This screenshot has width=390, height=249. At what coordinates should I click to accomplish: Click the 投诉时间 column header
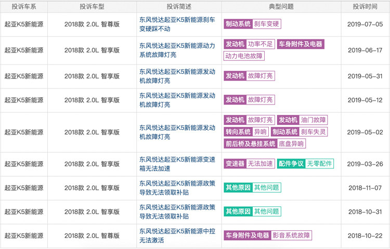click(x=365, y=7)
